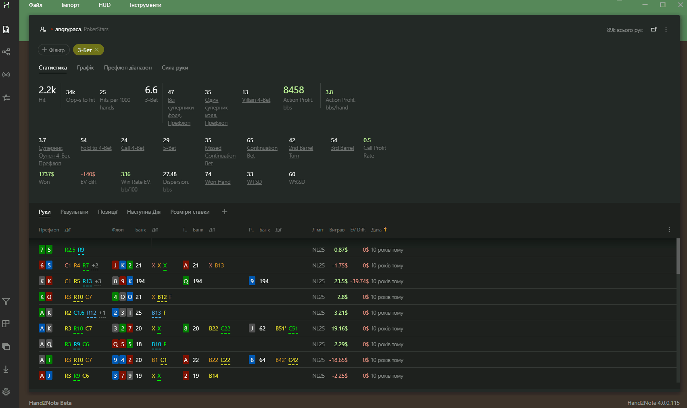Screen dimensions: 687x408
Task: Click the hands list vertical scrollbar
Action: pyautogui.click(x=678, y=256)
